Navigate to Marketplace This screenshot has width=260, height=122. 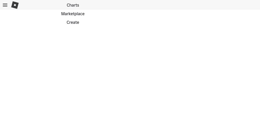click(73, 14)
